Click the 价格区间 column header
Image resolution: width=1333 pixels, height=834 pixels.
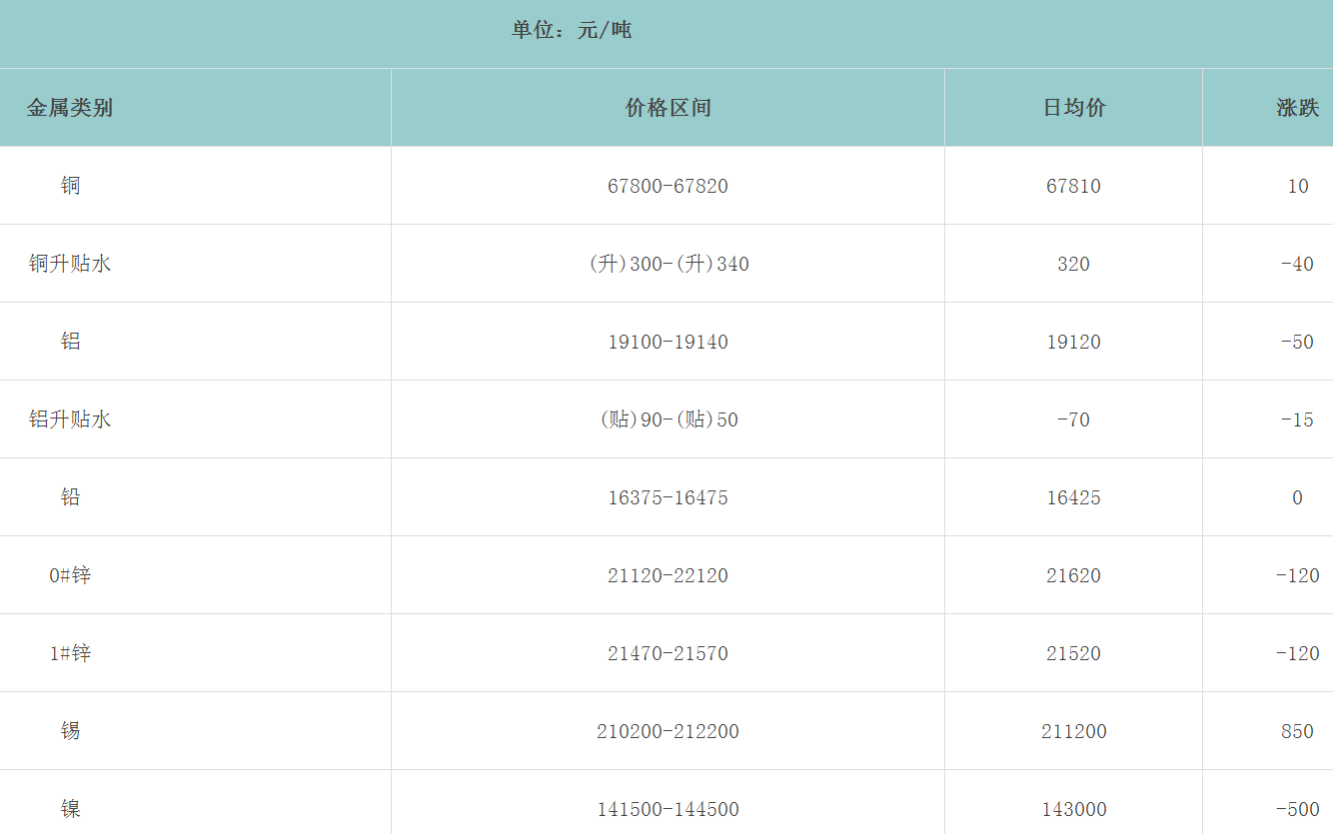[667, 108]
